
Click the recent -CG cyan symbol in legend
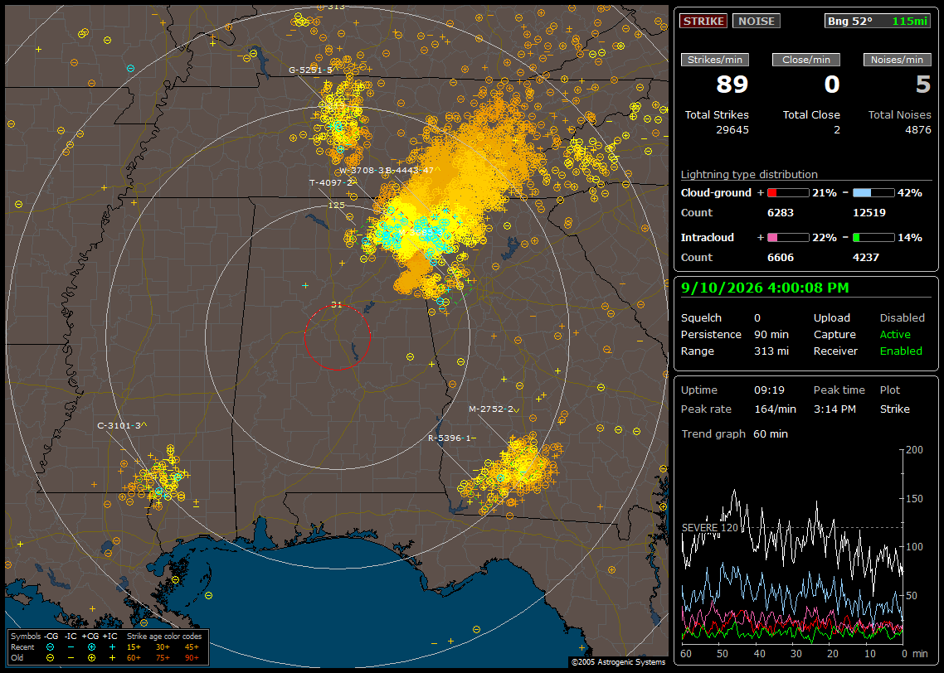(51, 647)
